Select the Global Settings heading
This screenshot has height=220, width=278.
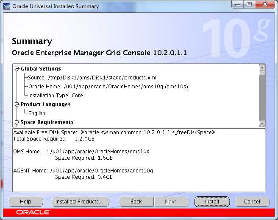click(41, 69)
